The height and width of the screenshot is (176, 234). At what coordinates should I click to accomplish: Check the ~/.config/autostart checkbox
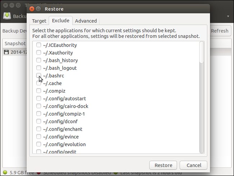click(39, 98)
